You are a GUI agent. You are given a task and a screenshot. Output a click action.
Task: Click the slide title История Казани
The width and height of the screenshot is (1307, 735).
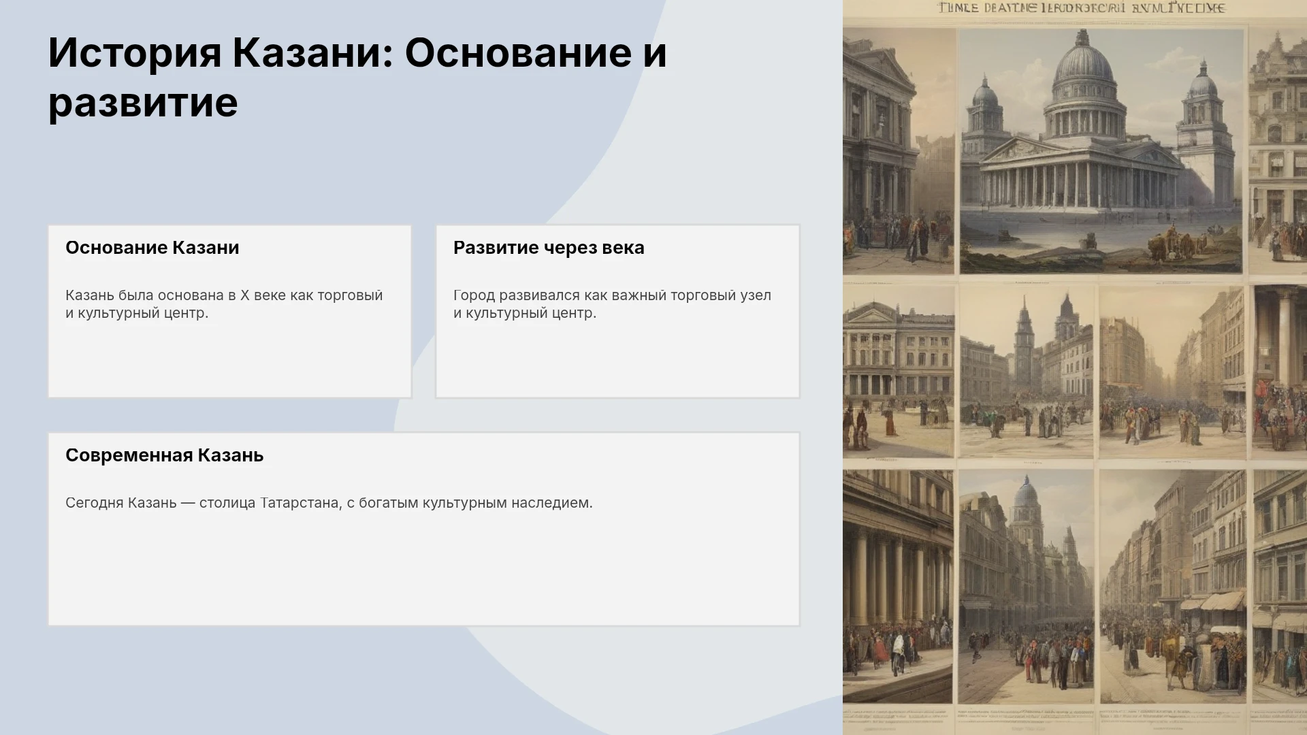(357, 78)
